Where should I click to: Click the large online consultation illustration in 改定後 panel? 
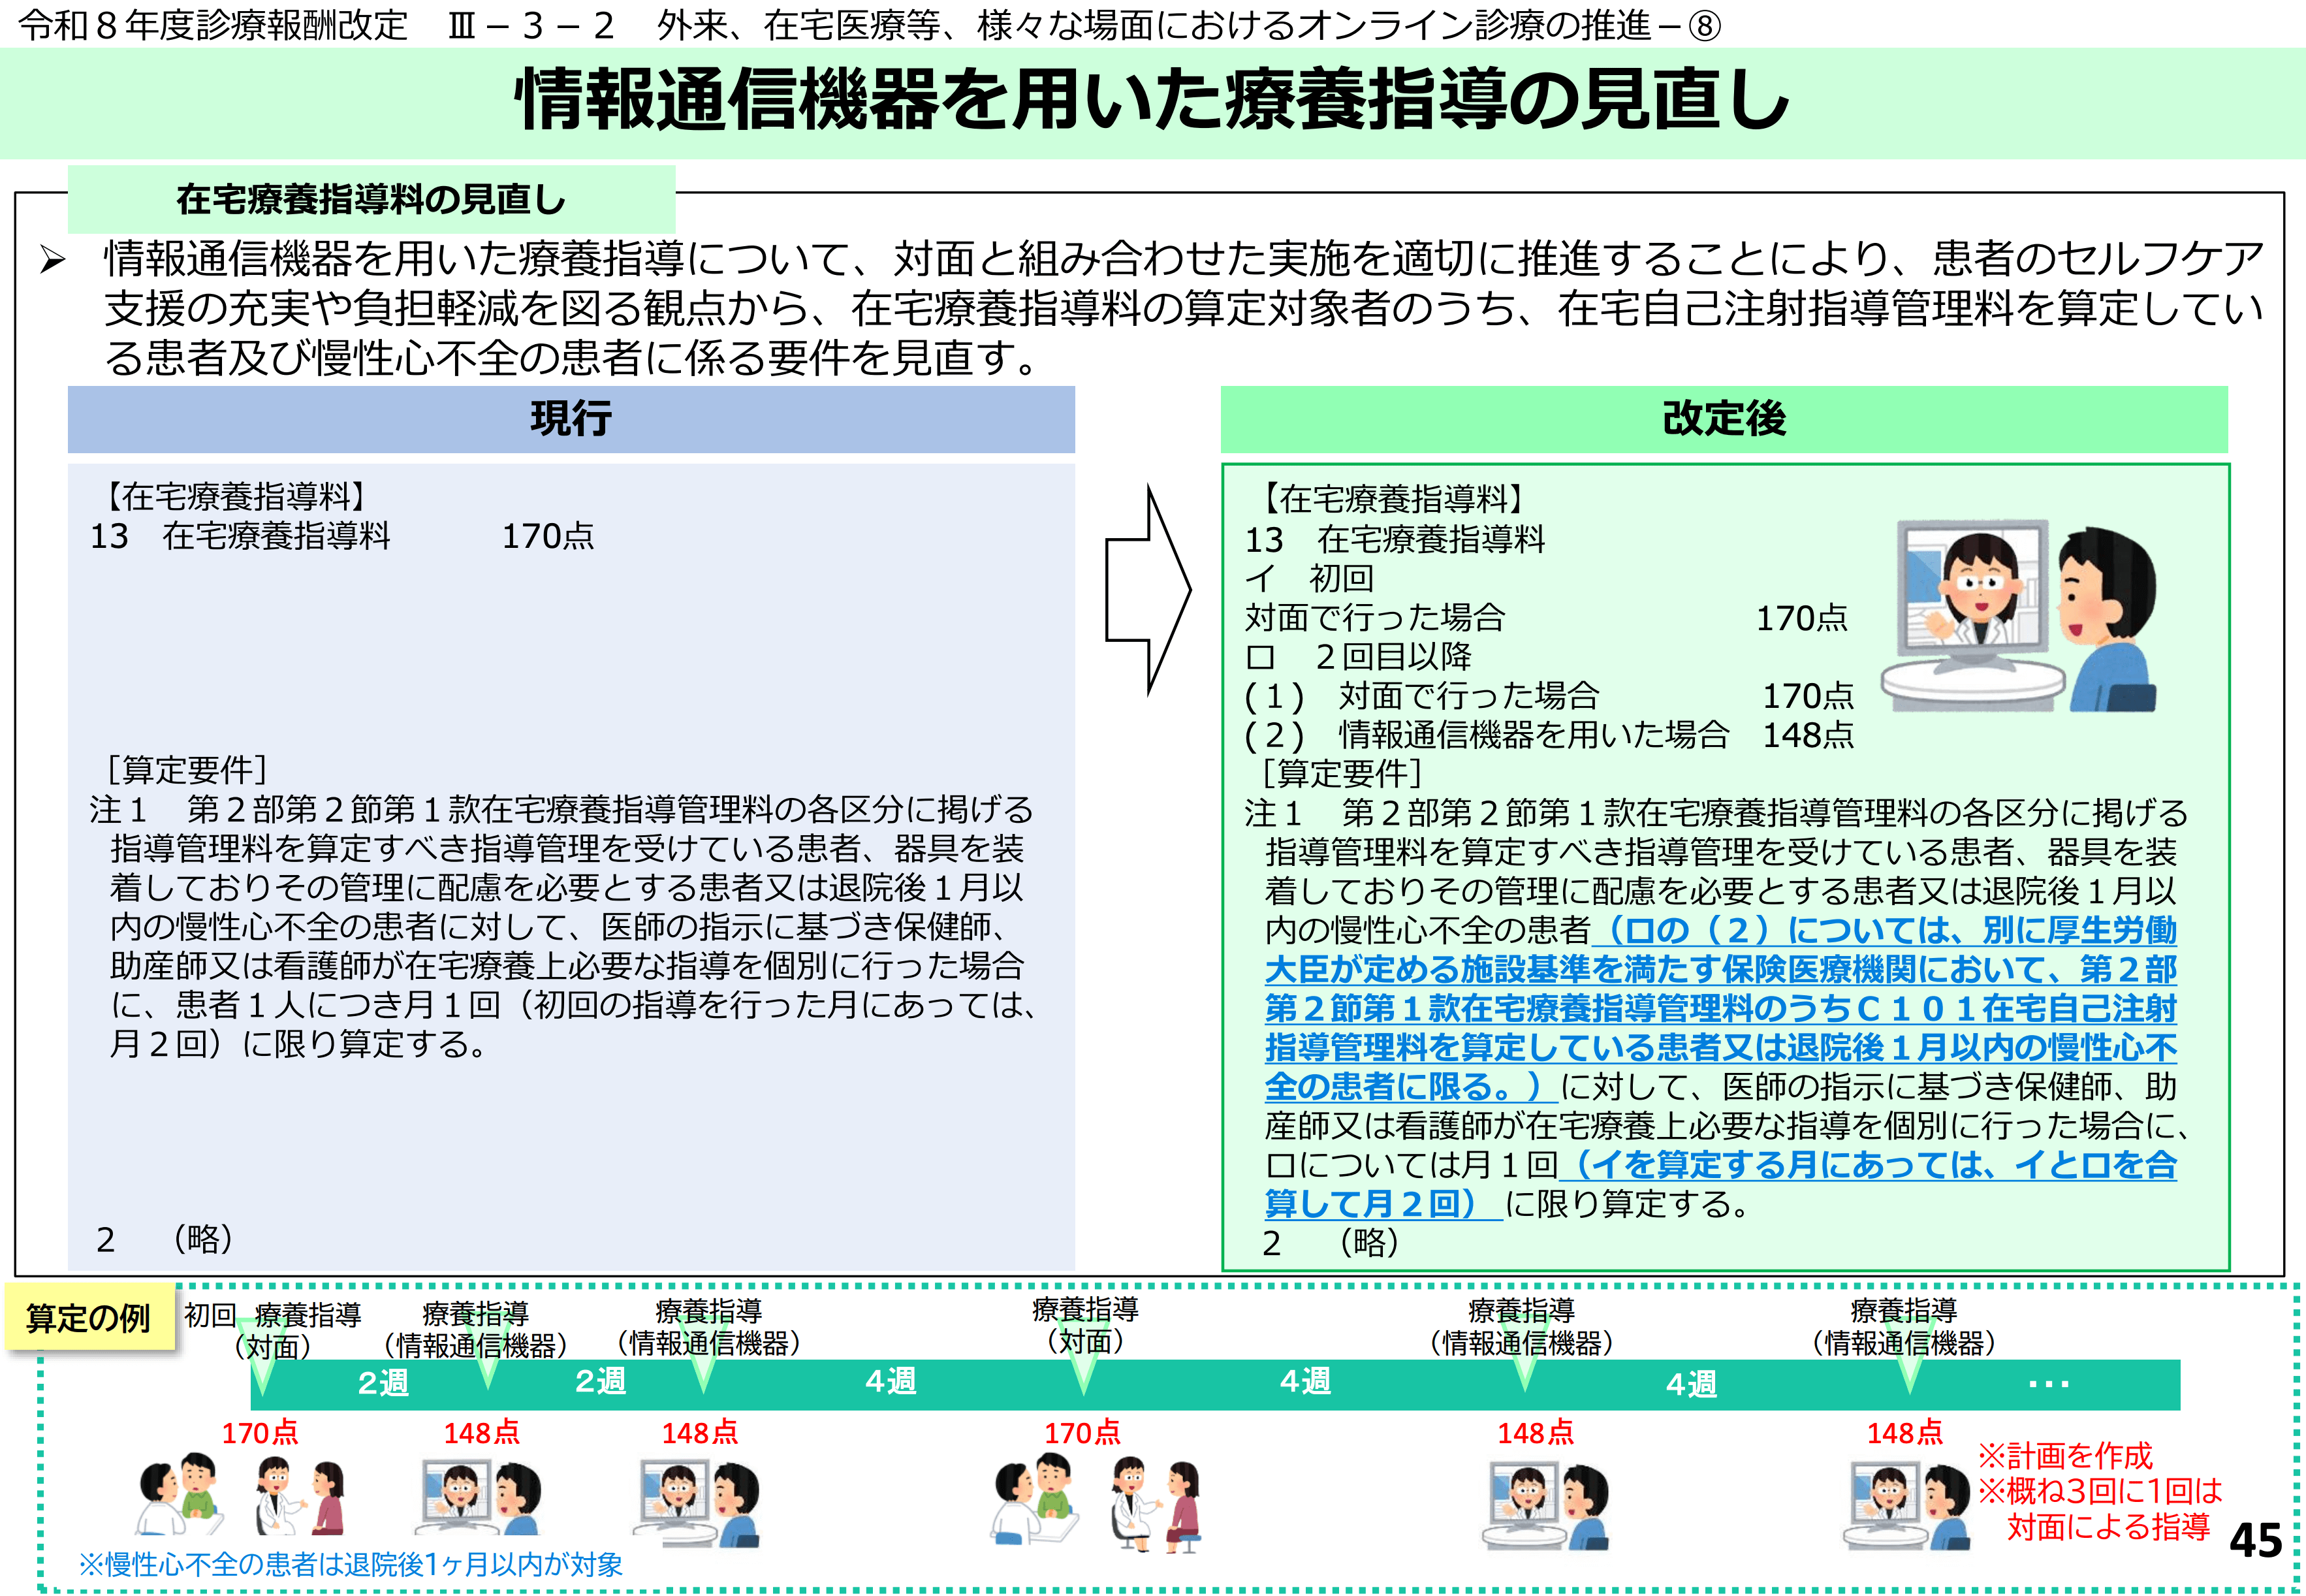[x=2019, y=615]
